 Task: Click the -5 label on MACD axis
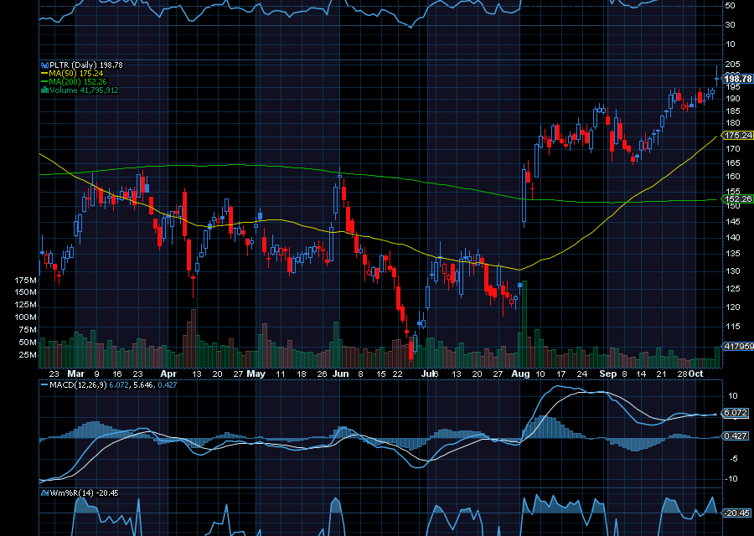[734, 459]
